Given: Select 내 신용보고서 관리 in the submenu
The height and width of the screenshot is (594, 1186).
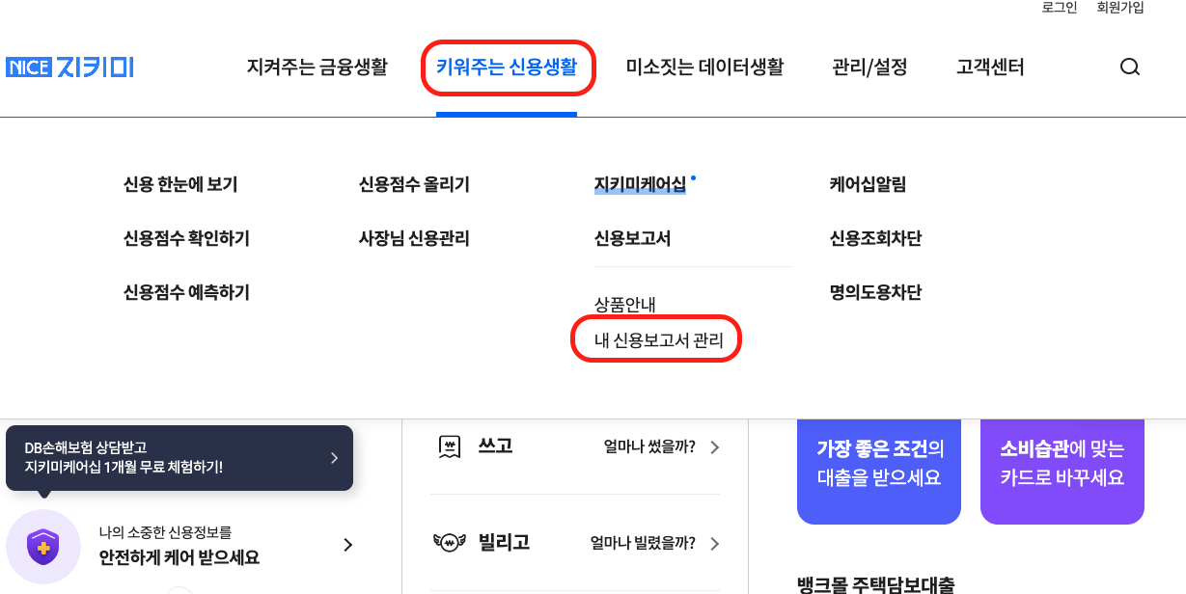Looking at the screenshot, I should pyautogui.click(x=655, y=338).
